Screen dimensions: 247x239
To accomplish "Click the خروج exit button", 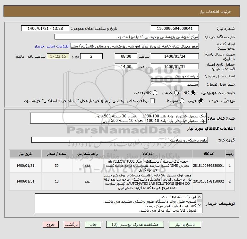I will tap(51, 225).
